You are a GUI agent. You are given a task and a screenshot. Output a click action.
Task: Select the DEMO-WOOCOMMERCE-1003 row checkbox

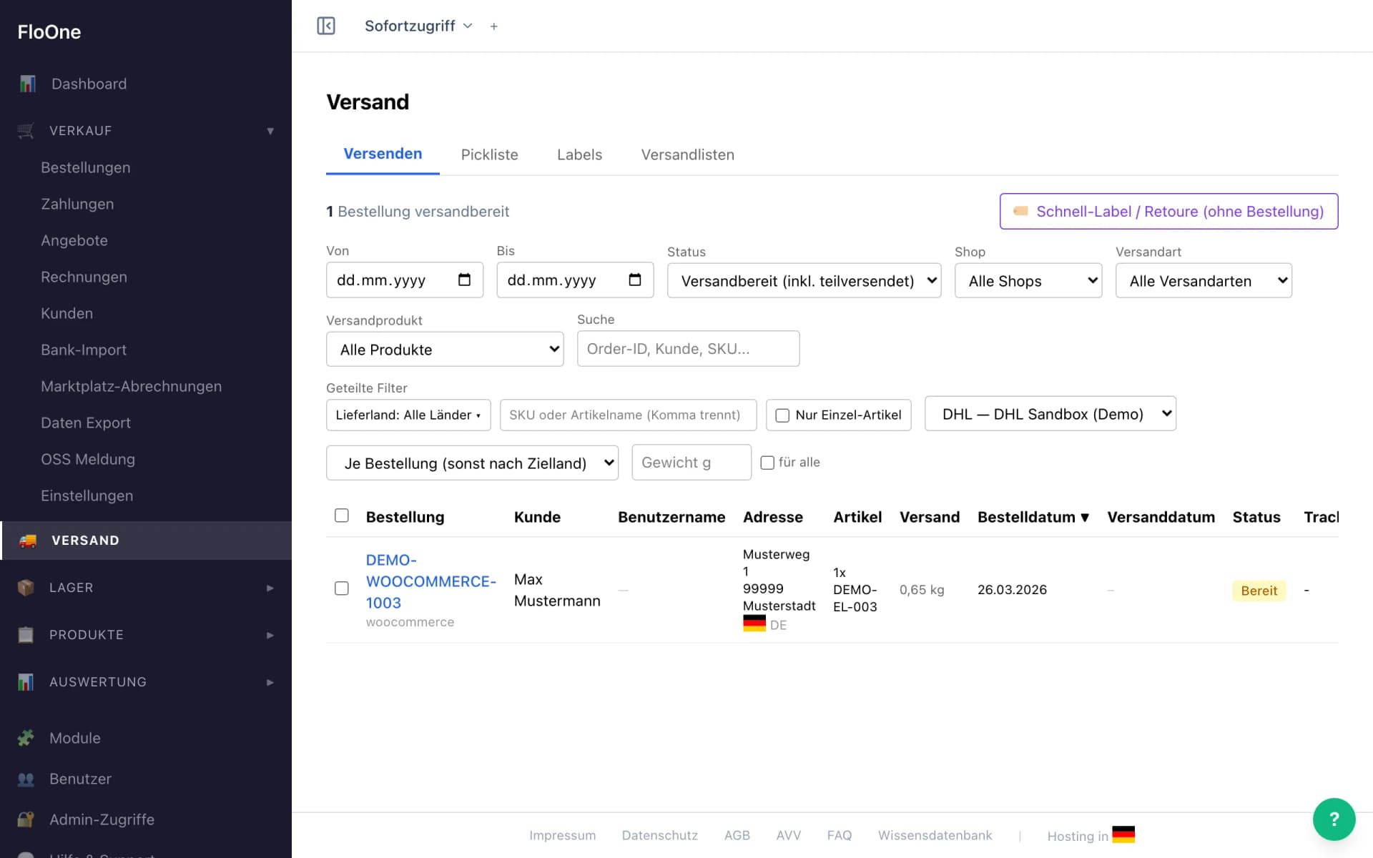342,588
